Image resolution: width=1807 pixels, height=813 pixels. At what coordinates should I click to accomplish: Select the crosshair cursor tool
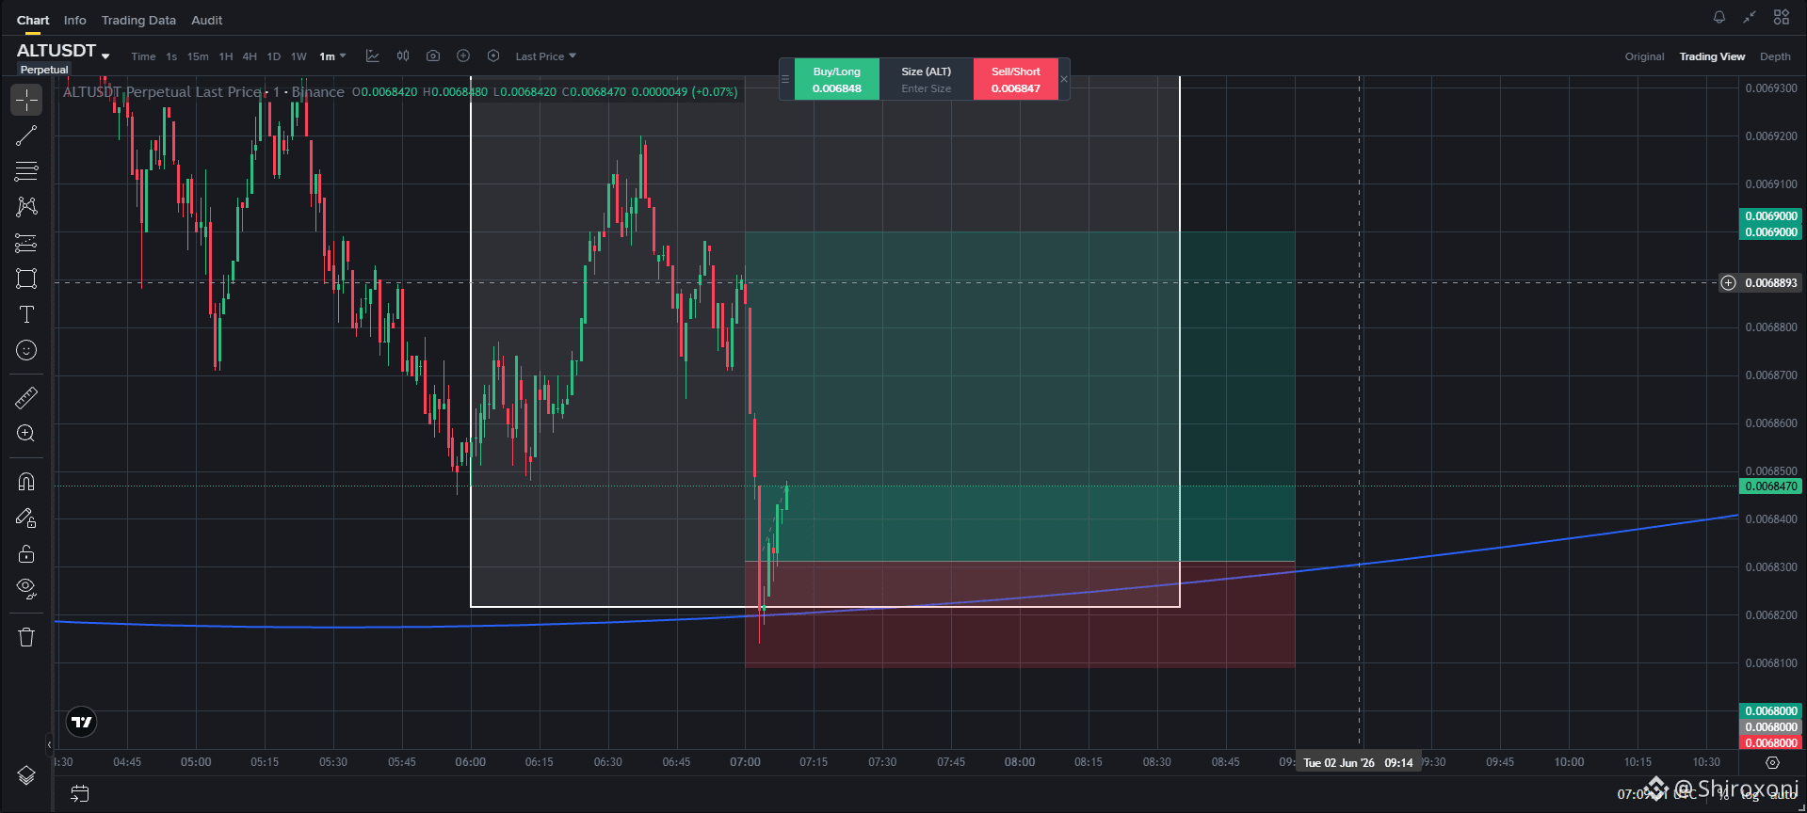pos(26,100)
